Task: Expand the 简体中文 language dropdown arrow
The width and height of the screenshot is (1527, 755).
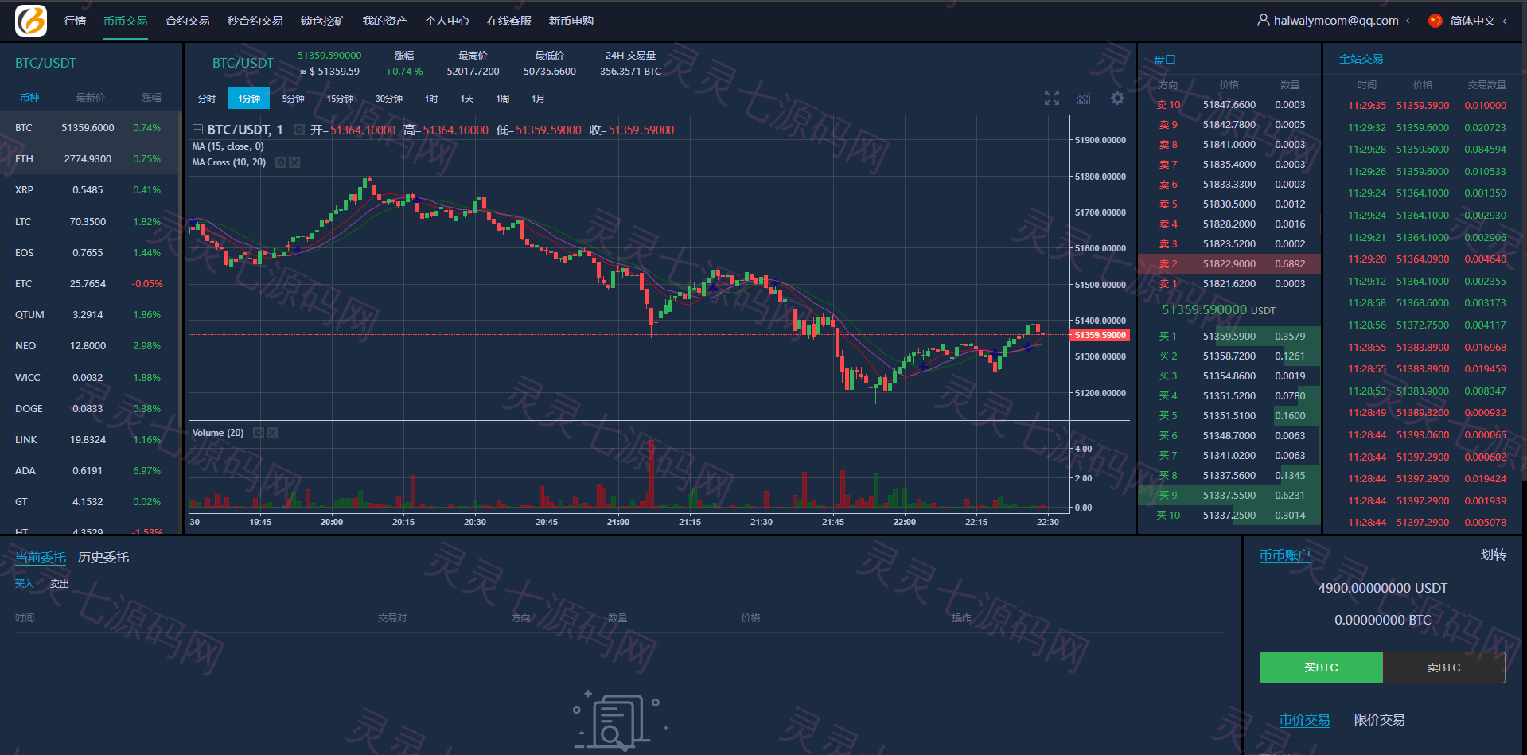Action: (1505, 21)
